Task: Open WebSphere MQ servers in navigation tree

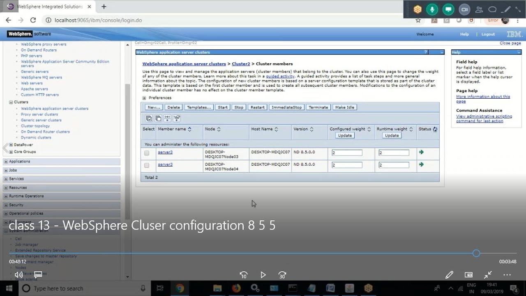Action: (x=42, y=77)
